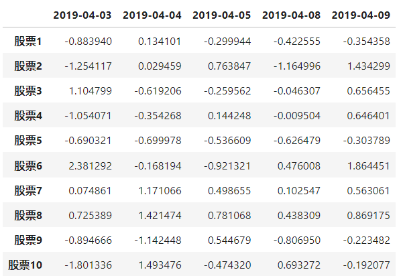This screenshot has width=403, height=276.
Task: Click the 股票2 row label
Action: (27, 66)
